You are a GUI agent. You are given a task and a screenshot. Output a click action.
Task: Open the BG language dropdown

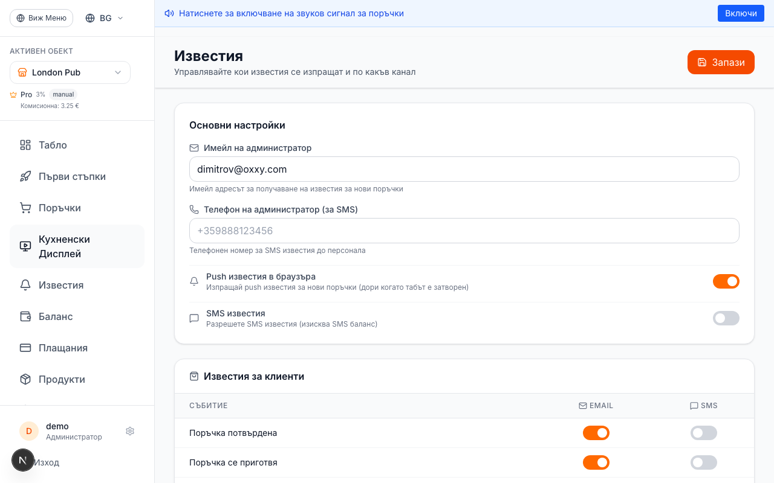(103, 18)
